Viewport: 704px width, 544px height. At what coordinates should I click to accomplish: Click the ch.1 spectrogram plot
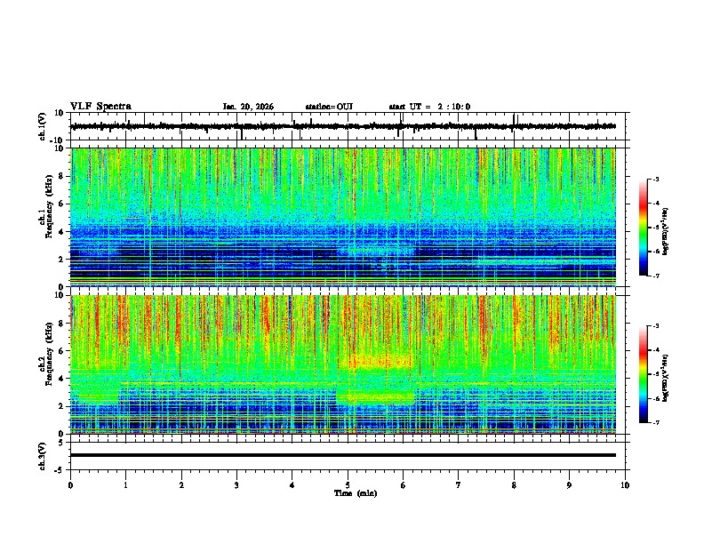343,217
